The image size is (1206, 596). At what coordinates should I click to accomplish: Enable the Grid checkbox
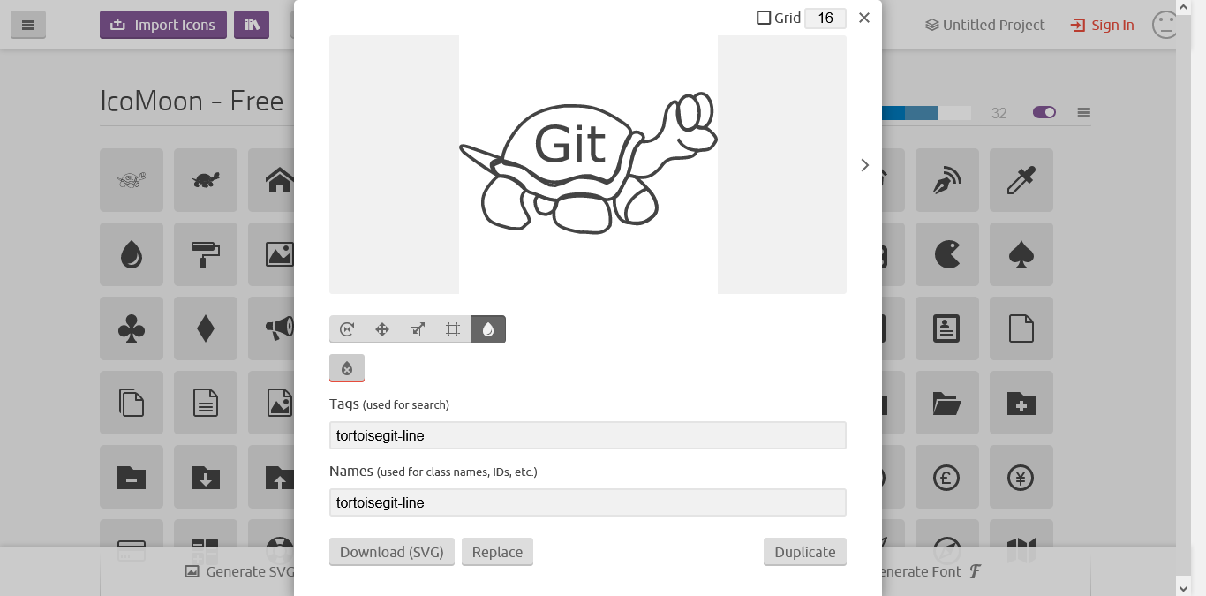pos(764,18)
